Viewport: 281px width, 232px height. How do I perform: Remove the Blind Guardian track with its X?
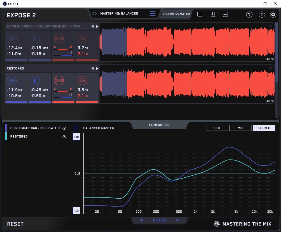click(271, 26)
